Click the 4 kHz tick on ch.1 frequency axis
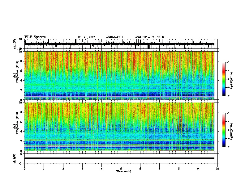 (21, 81)
